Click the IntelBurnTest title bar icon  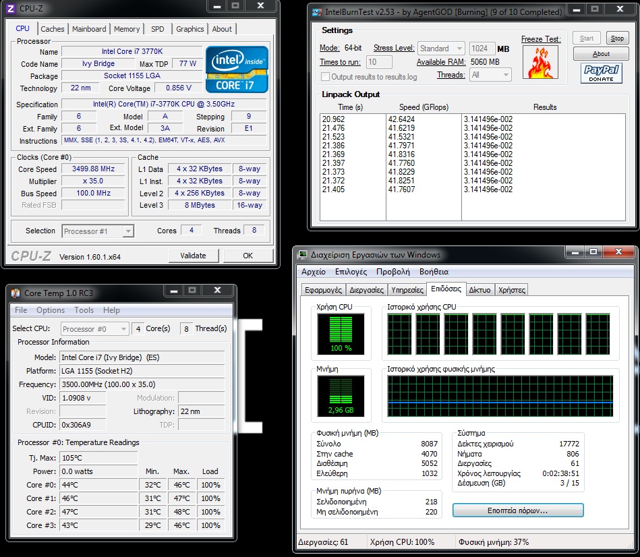point(317,12)
